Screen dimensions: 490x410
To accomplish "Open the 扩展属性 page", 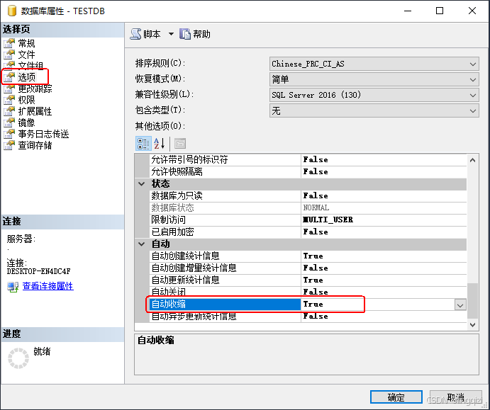I will 35,111.
